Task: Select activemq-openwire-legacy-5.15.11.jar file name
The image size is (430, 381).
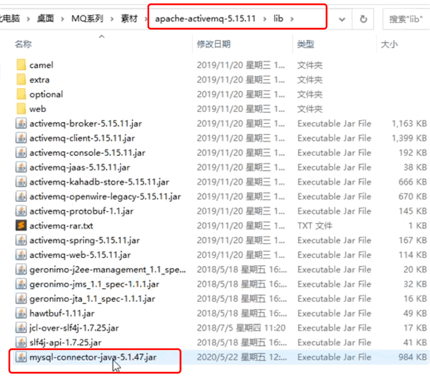Action: (105, 196)
